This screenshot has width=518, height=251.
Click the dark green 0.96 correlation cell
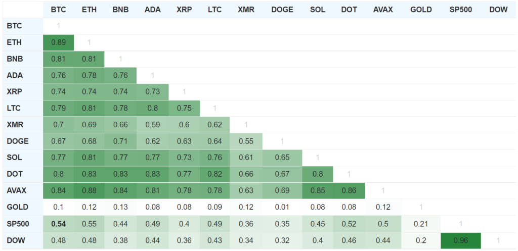459,239
